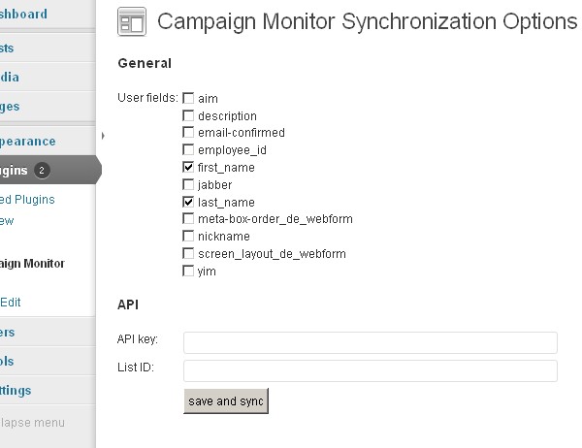Click the small sidebar flyout arrow

point(102,136)
